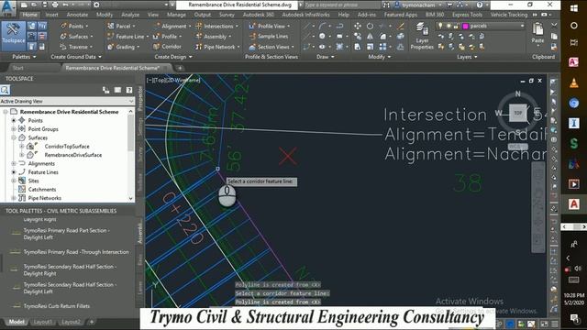
Task: Open the Home ribbon tab
Action: (x=29, y=15)
